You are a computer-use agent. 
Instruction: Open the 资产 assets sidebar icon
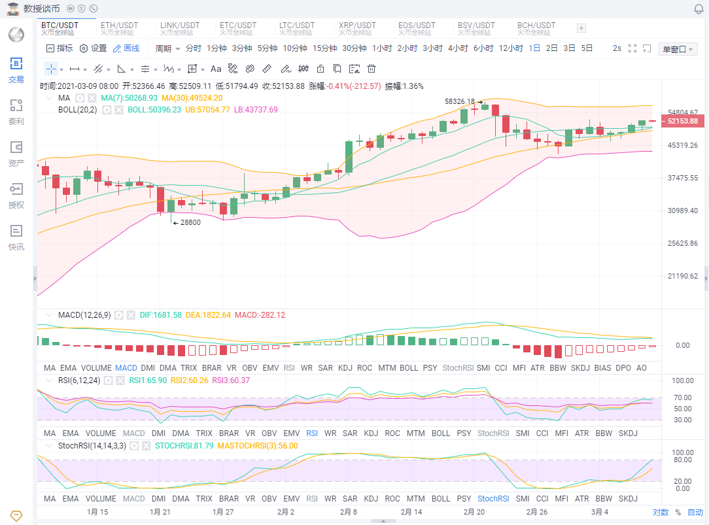[16, 154]
